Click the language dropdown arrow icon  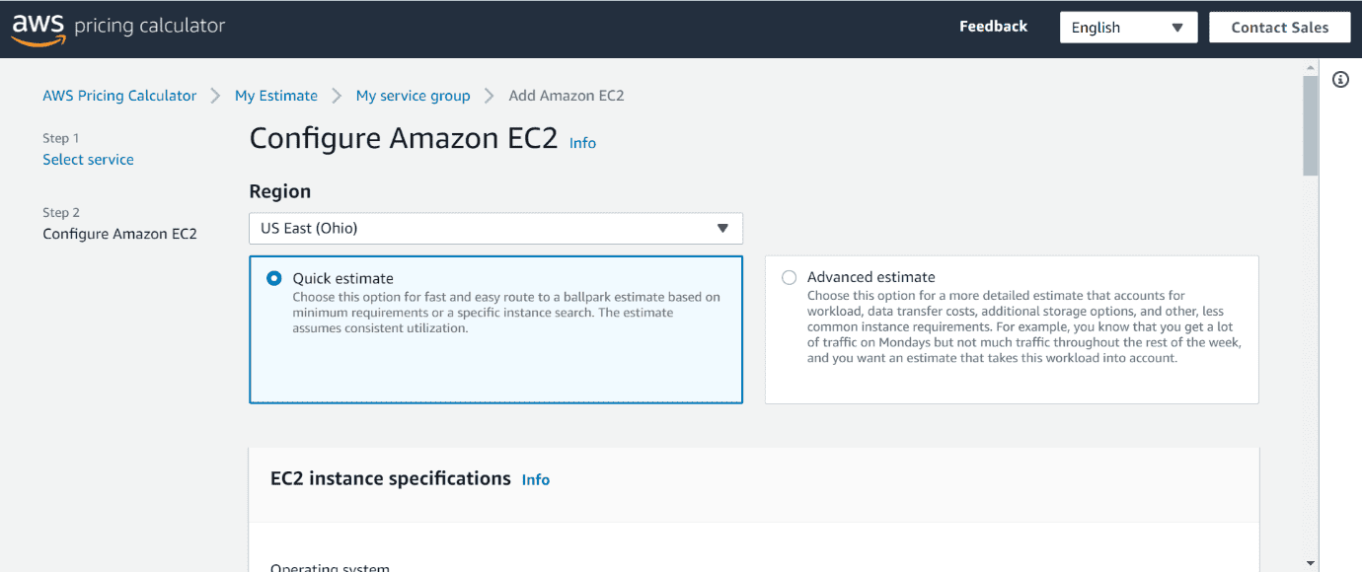(x=1177, y=28)
